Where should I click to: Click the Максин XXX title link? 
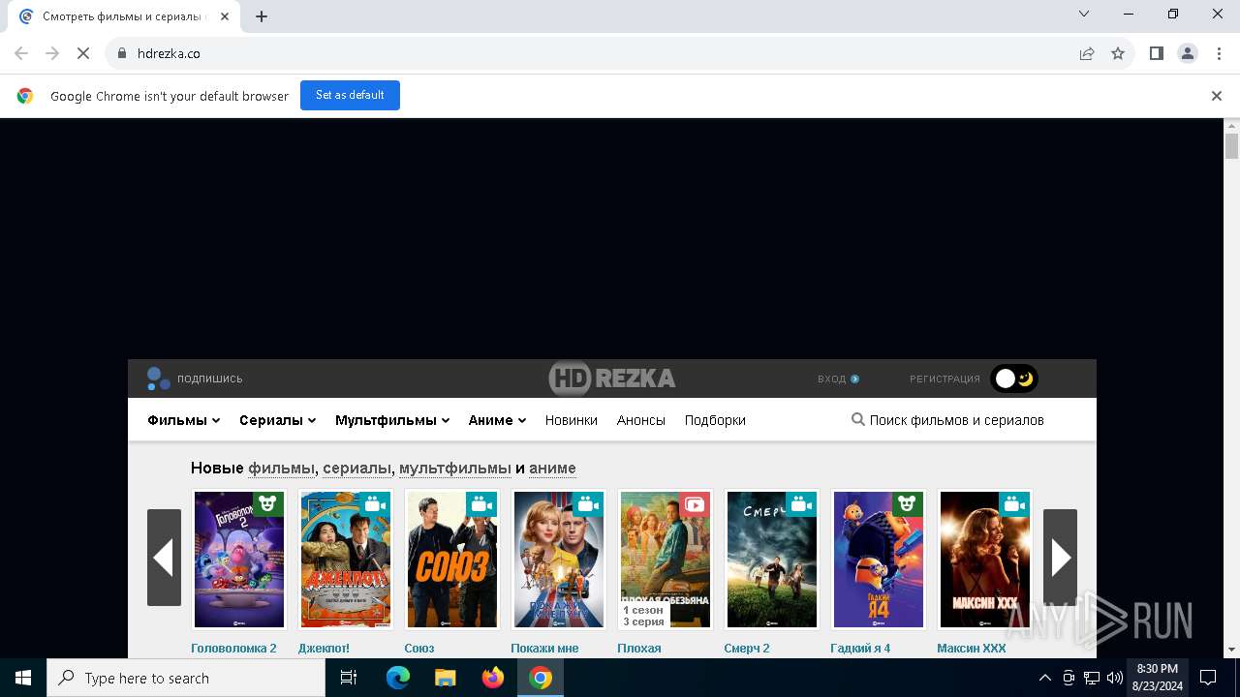(x=972, y=649)
